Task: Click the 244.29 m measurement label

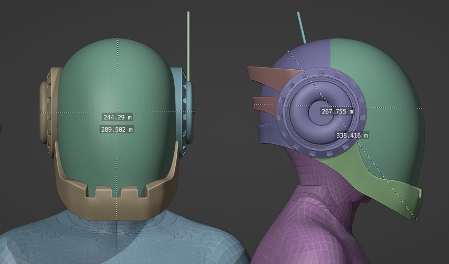Action: pos(118,117)
